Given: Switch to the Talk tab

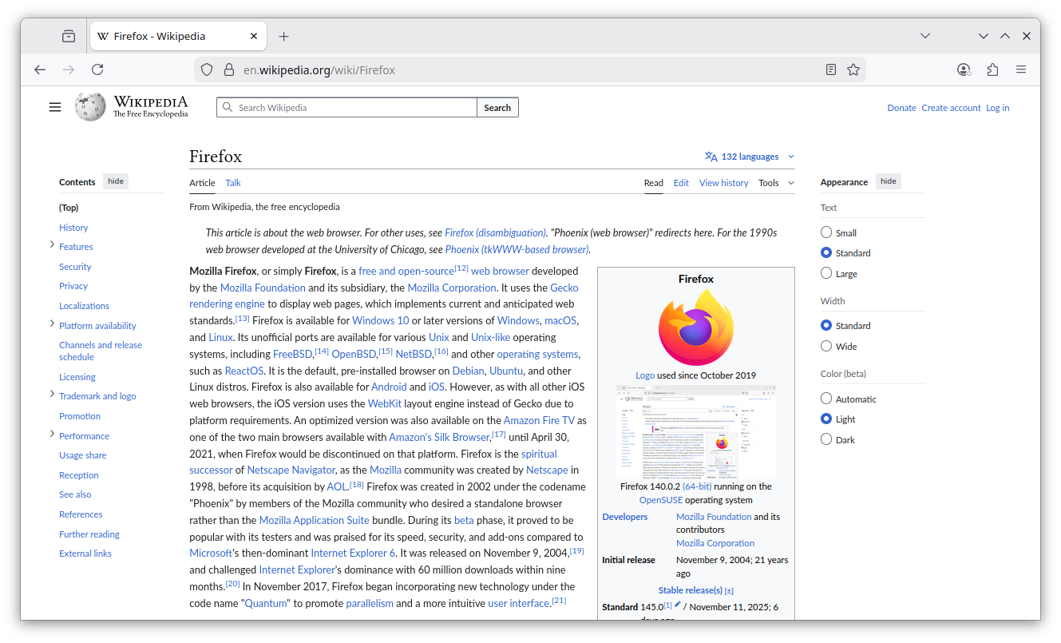Looking at the screenshot, I should (233, 183).
